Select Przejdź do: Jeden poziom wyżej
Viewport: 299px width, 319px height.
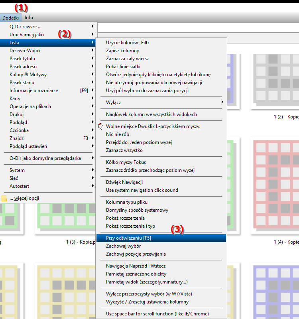click(139, 142)
